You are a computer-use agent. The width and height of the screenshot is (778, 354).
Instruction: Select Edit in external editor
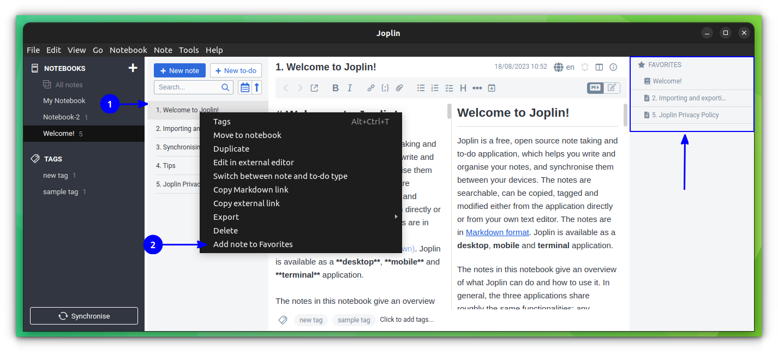pyautogui.click(x=301, y=163)
